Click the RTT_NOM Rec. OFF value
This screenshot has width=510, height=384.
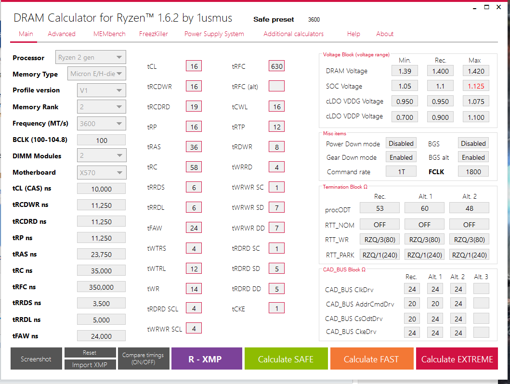click(x=379, y=224)
